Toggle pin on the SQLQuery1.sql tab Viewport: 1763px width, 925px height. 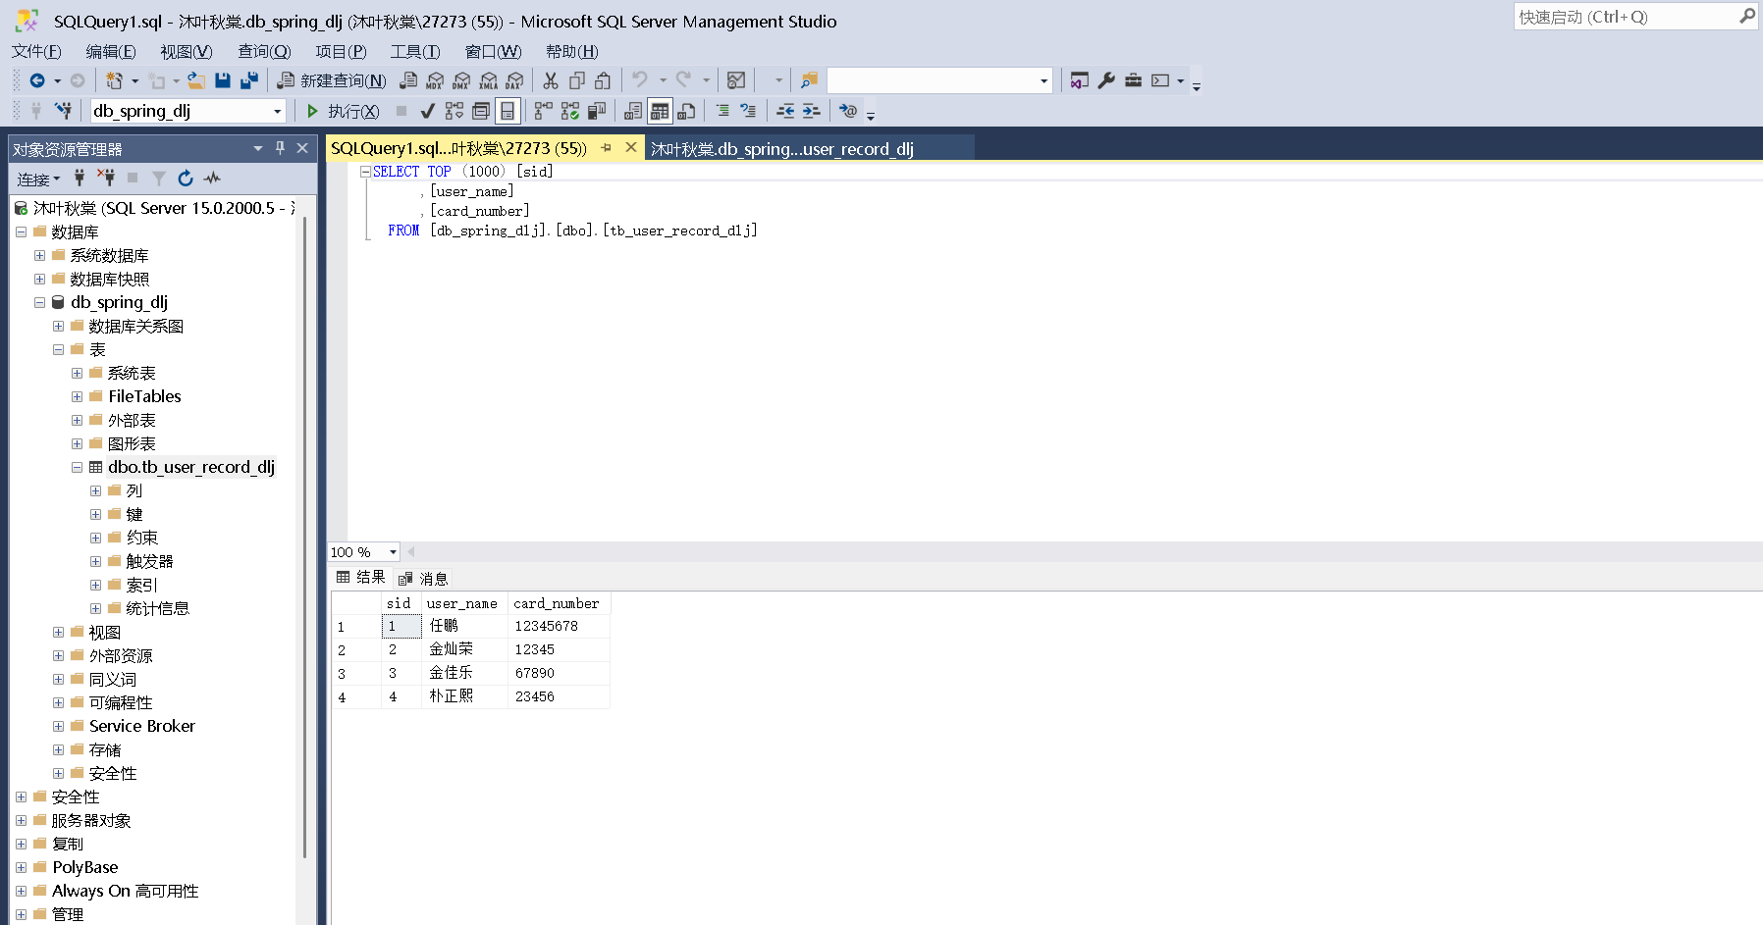(x=606, y=148)
